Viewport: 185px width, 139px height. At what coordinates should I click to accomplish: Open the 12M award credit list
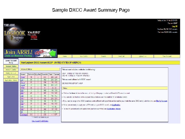coord(22,107)
